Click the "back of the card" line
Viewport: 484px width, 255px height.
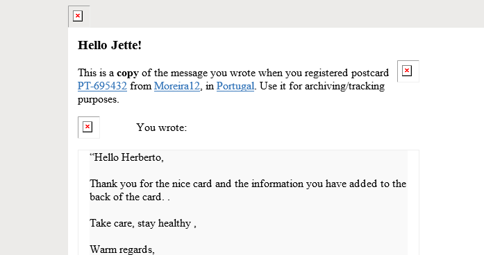click(x=130, y=197)
